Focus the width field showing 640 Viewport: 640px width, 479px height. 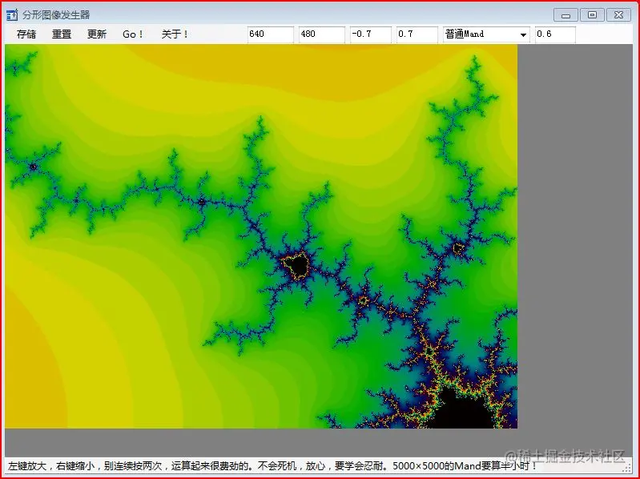(x=271, y=34)
